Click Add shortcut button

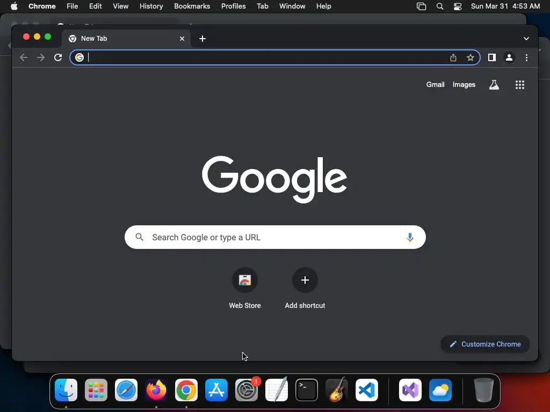point(305,288)
